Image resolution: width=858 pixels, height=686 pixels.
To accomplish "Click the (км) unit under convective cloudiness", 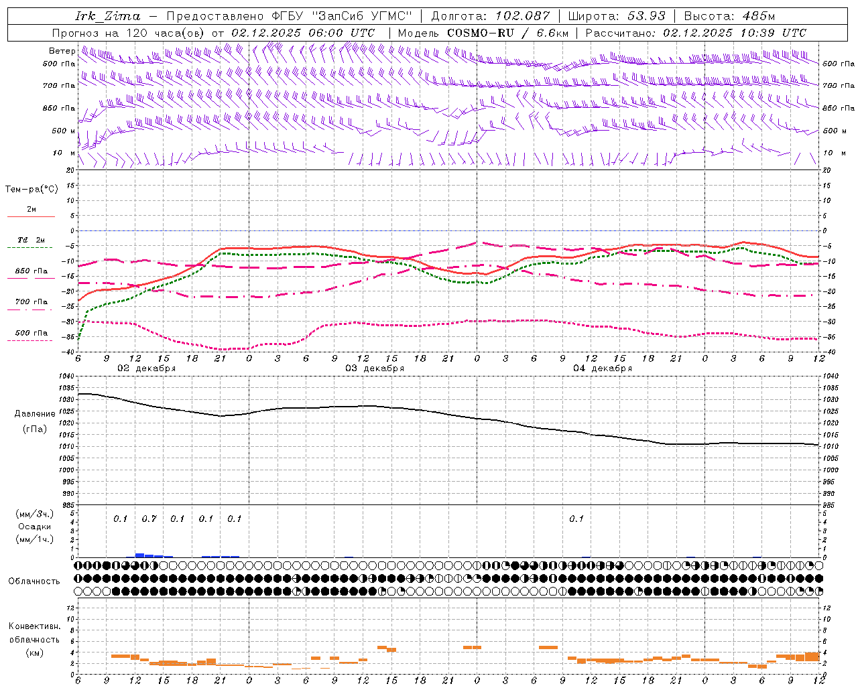I will [34, 653].
